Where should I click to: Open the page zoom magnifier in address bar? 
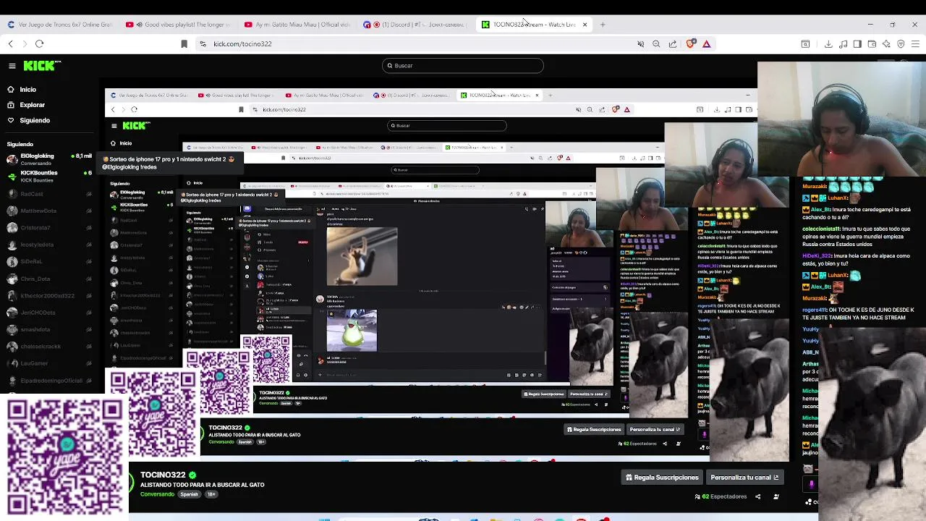(x=656, y=44)
